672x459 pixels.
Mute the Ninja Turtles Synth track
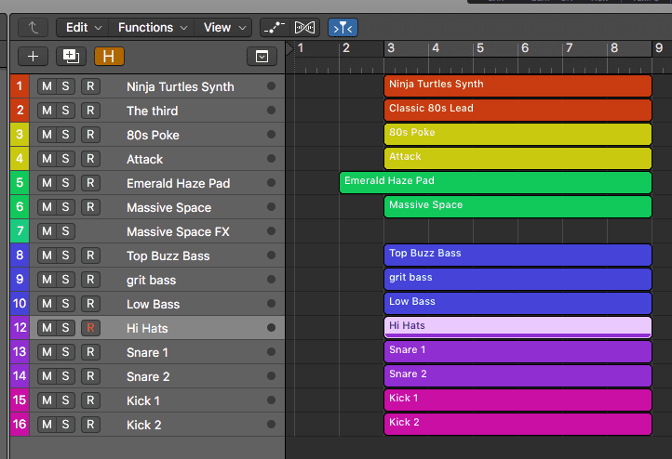tap(46, 86)
